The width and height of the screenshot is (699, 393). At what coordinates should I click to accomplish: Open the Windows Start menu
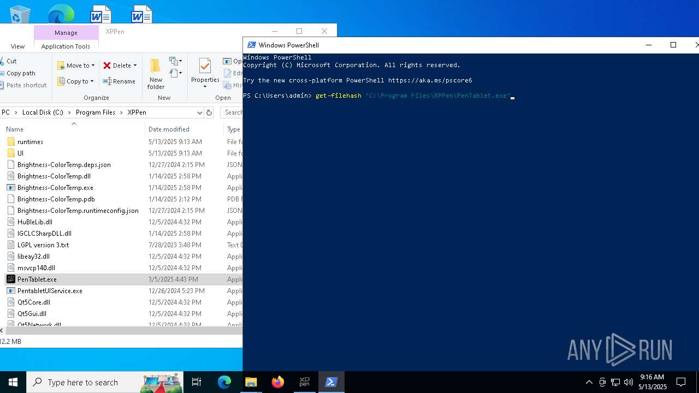[x=13, y=382]
